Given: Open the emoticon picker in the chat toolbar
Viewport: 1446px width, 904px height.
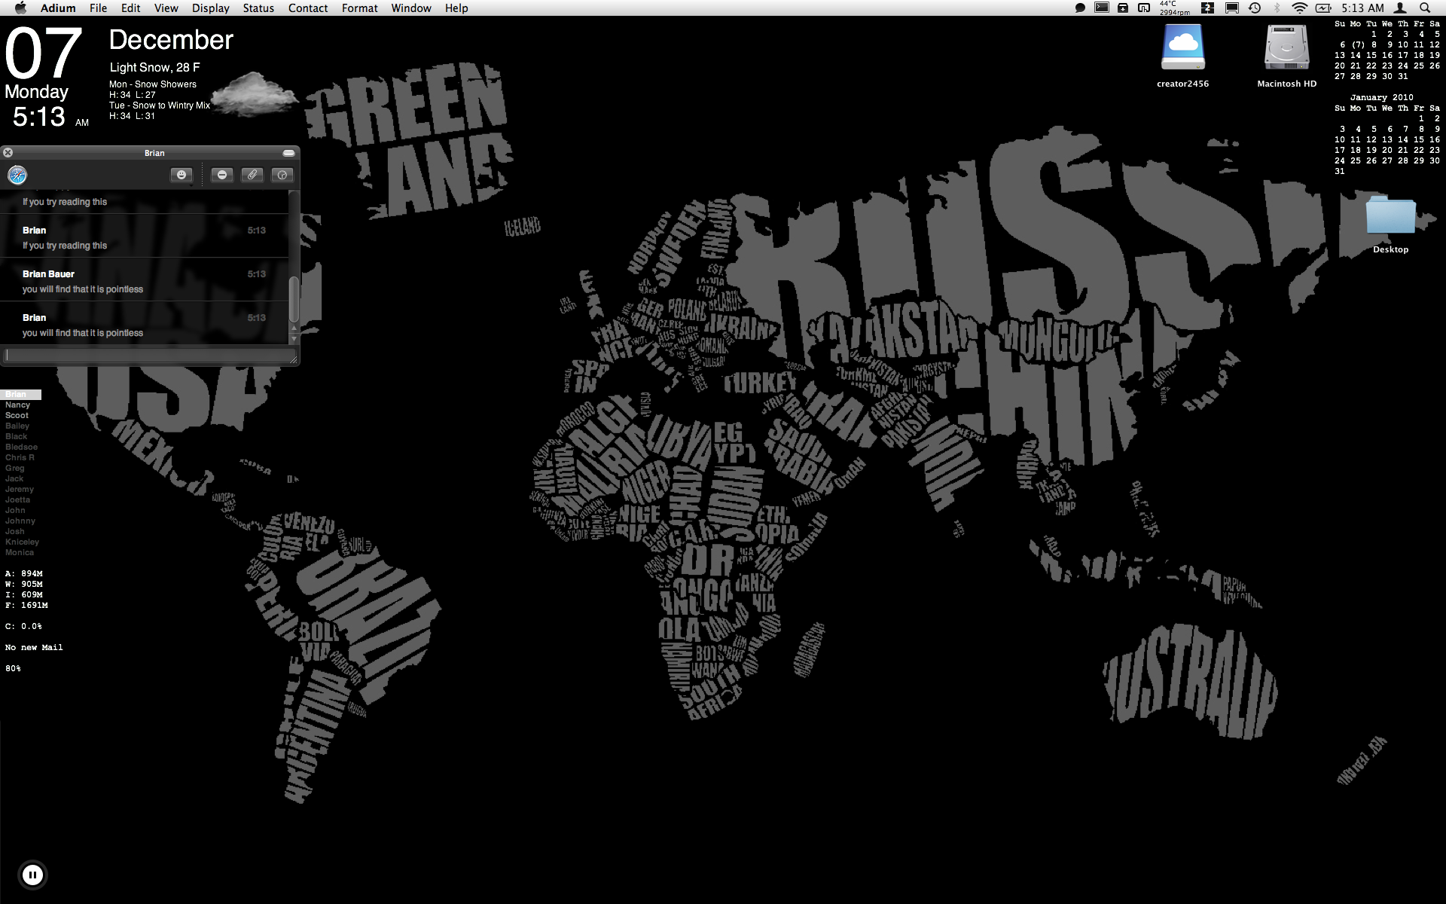Looking at the screenshot, I should tap(182, 175).
